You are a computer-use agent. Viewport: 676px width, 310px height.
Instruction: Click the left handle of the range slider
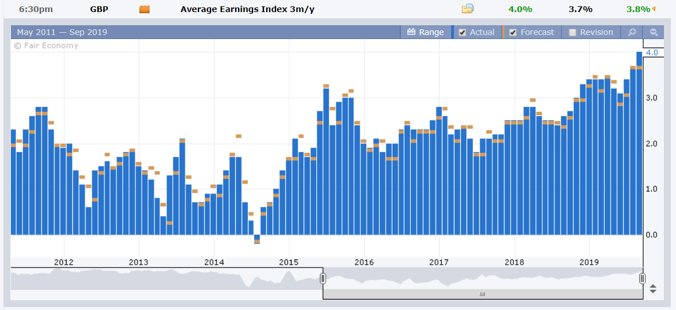coord(323,278)
